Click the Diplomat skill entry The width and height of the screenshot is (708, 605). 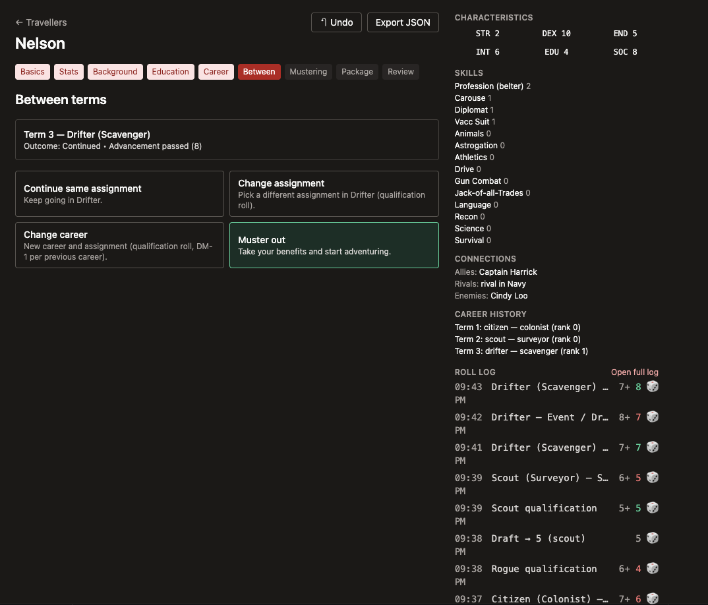coord(474,109)
